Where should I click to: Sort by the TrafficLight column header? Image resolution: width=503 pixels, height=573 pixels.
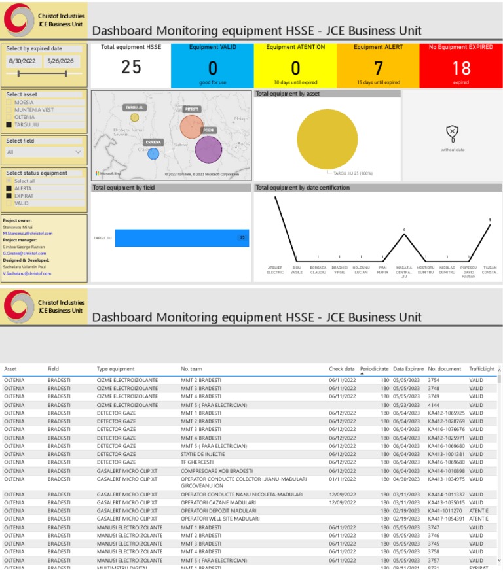pyautogui.click(x=482, y=369)
